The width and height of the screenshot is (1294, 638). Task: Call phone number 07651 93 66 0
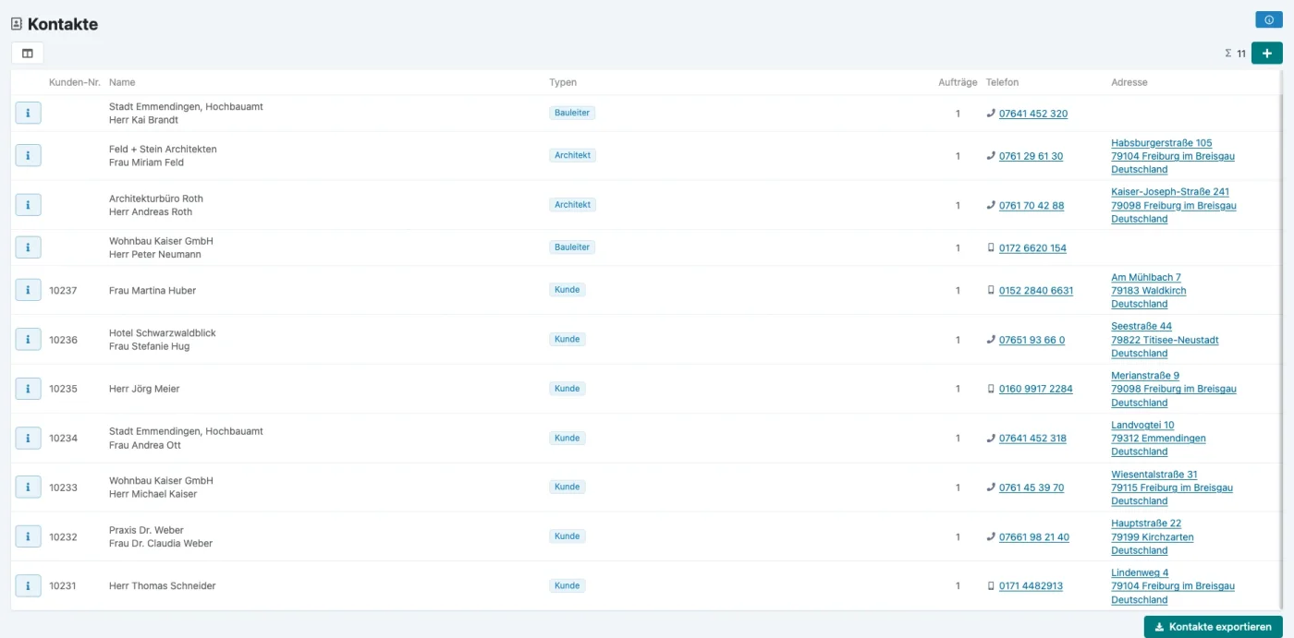tap(1032, 340)
